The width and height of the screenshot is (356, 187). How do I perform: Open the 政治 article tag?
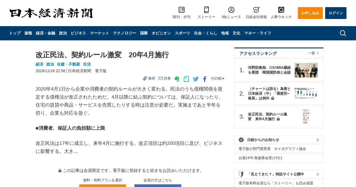[x=50, y=64]
